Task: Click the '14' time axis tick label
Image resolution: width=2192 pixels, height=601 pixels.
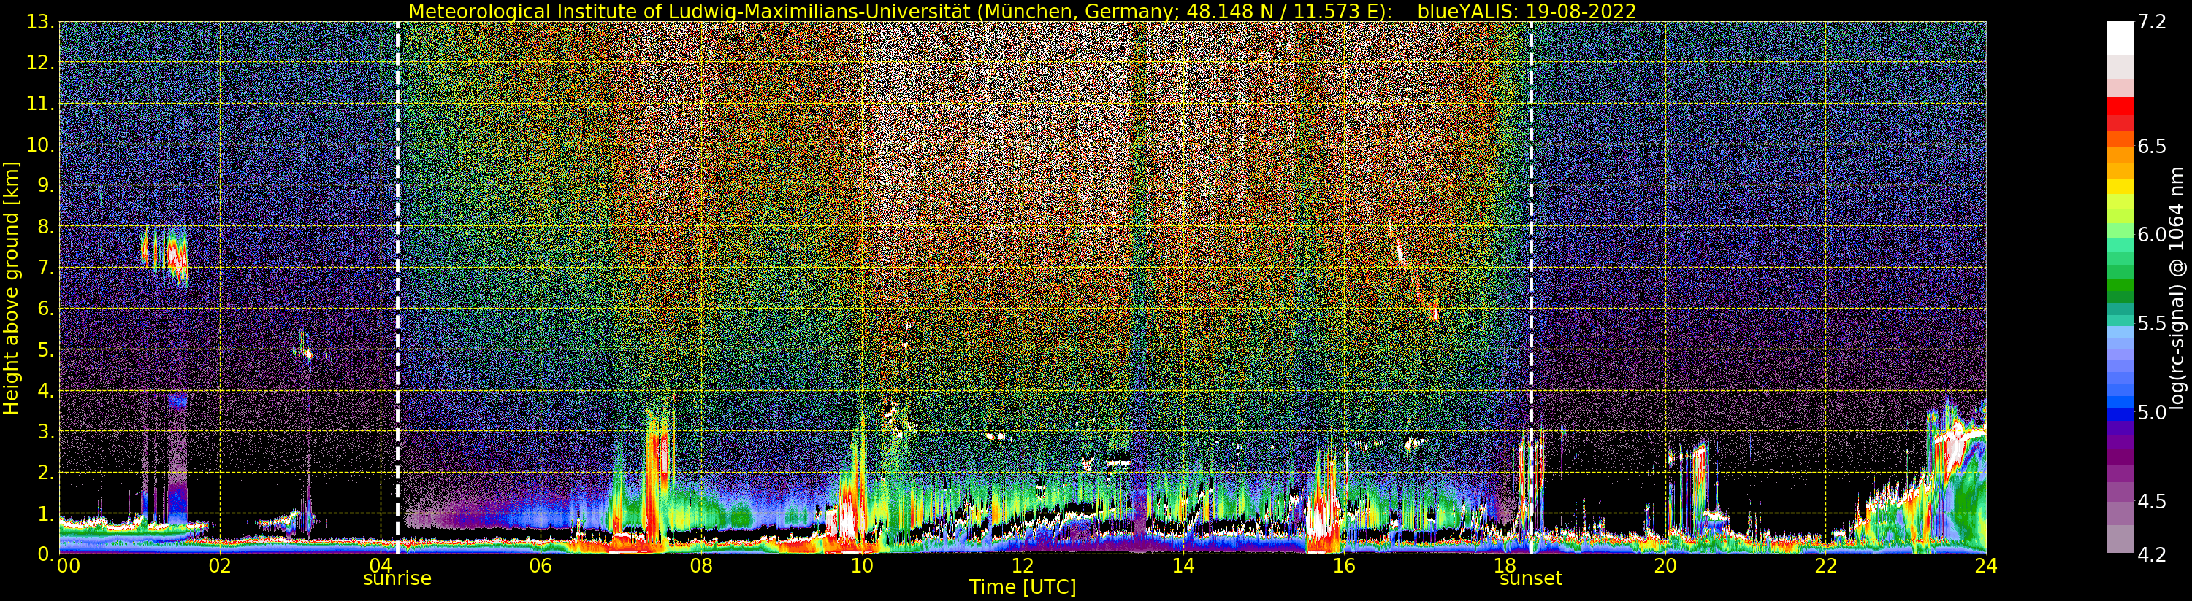Action: (x=1183, y=565)
